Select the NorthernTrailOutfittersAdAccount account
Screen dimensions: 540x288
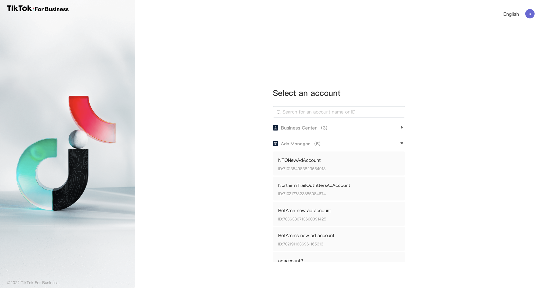(339, 189)
